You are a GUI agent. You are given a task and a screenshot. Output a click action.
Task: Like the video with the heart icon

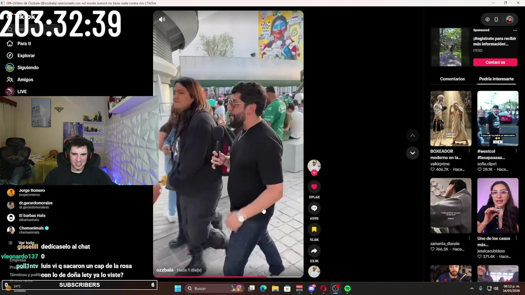314,187
